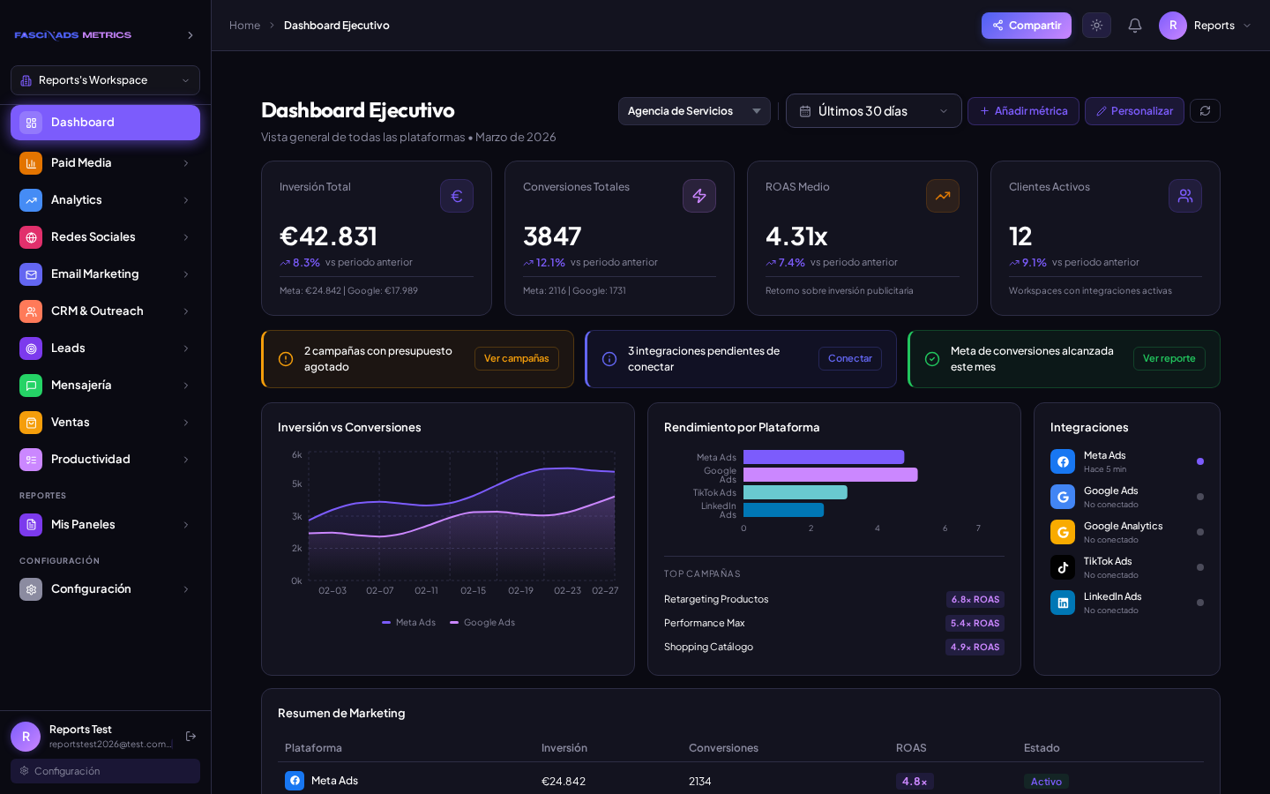Viewport: 1270px width, 794px height.
Task: Click Ver reporte button
Action: point(1169,358)
